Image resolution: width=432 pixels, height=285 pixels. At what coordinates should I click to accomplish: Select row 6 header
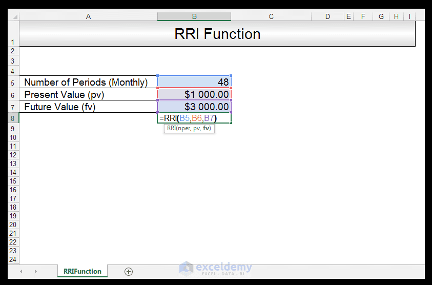(x=13, y=94)
